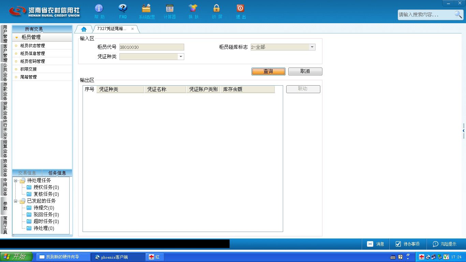
Task: Expand the right side panel arrow
Action: click(x=464, y=131)
